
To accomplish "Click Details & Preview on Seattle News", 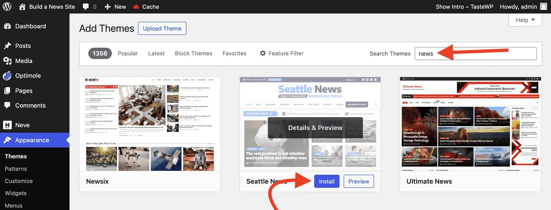I will pyautogui.click(x=315, y=128).
